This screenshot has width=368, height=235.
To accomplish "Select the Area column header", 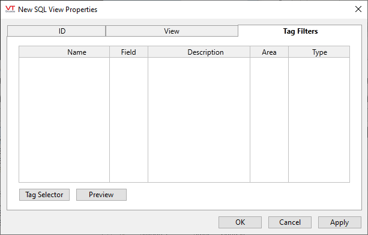I will (x=269, y=52).
